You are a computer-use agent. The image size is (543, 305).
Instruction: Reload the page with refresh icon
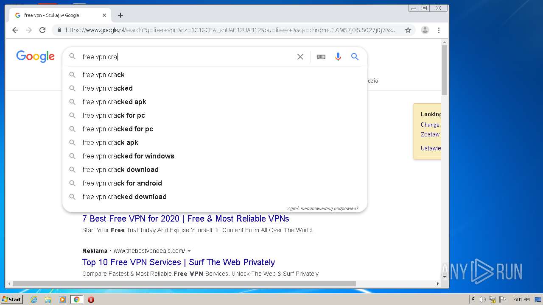click(x=42, y=30)
